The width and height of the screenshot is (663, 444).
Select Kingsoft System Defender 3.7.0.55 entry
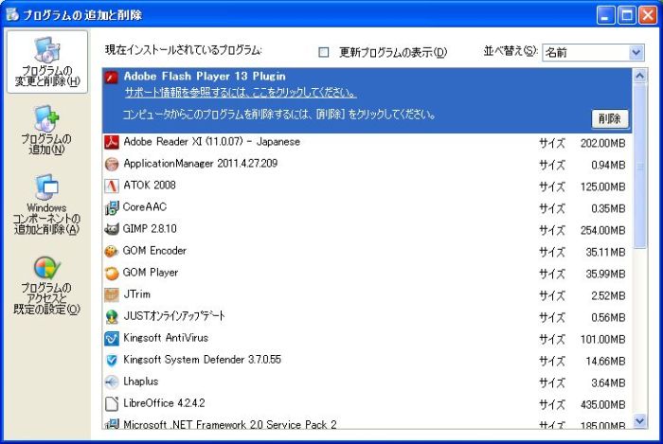(202, 360)
